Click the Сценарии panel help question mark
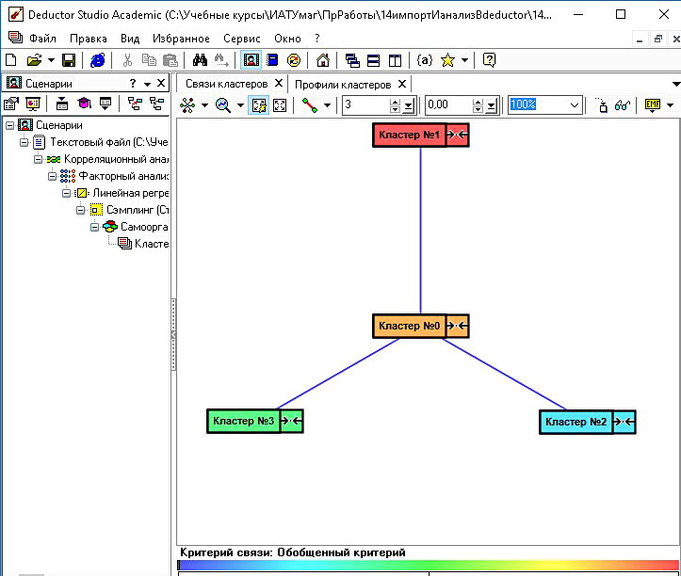This screenshot has height=576, width=681. (x=133, y=83)
